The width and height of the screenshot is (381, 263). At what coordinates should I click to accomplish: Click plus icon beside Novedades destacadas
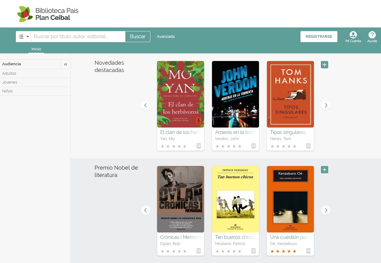pyautogui.click(x=325, y=65)
